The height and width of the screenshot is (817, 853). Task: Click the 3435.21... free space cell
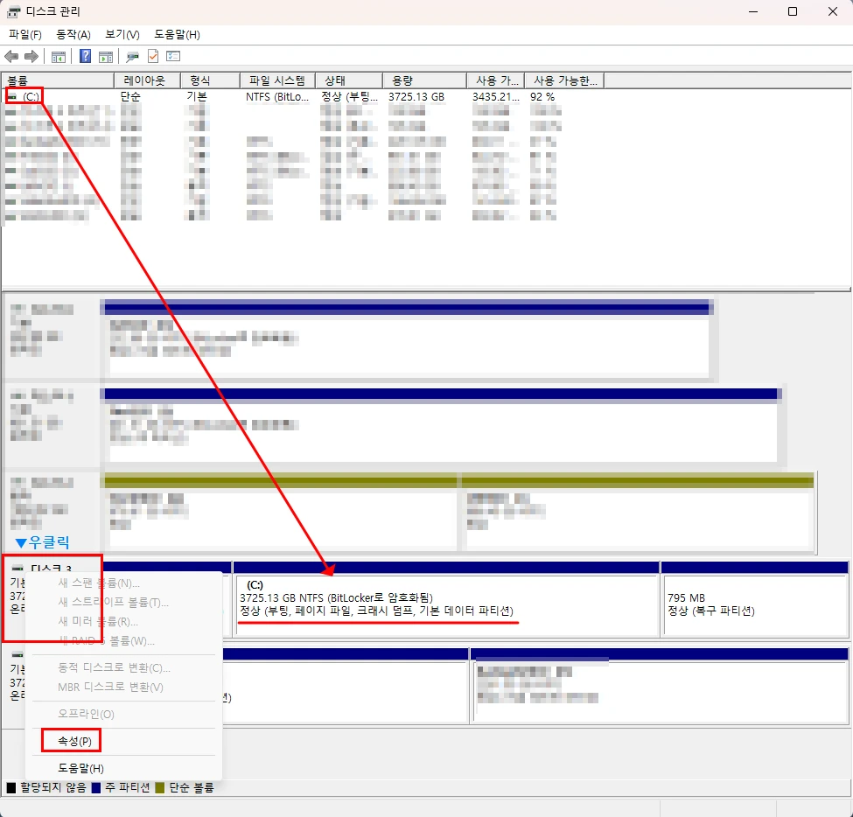click(x=495, y=97)
